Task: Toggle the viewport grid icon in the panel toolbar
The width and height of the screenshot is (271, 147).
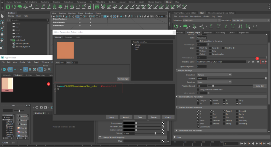Action: (78, 16)
